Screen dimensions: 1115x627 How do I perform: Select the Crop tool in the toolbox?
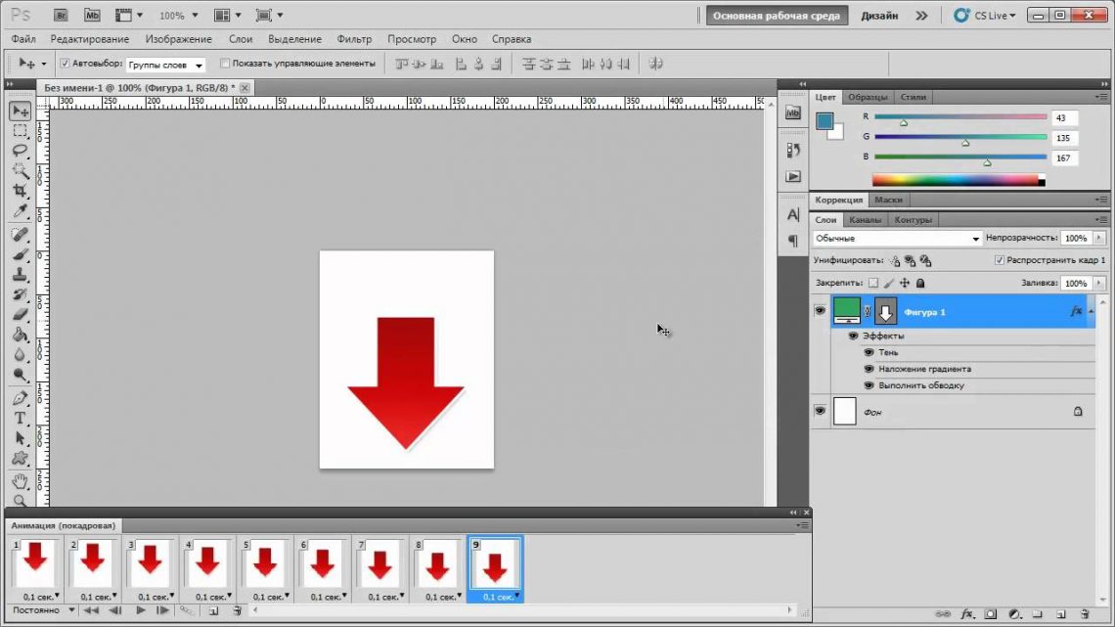20,190
